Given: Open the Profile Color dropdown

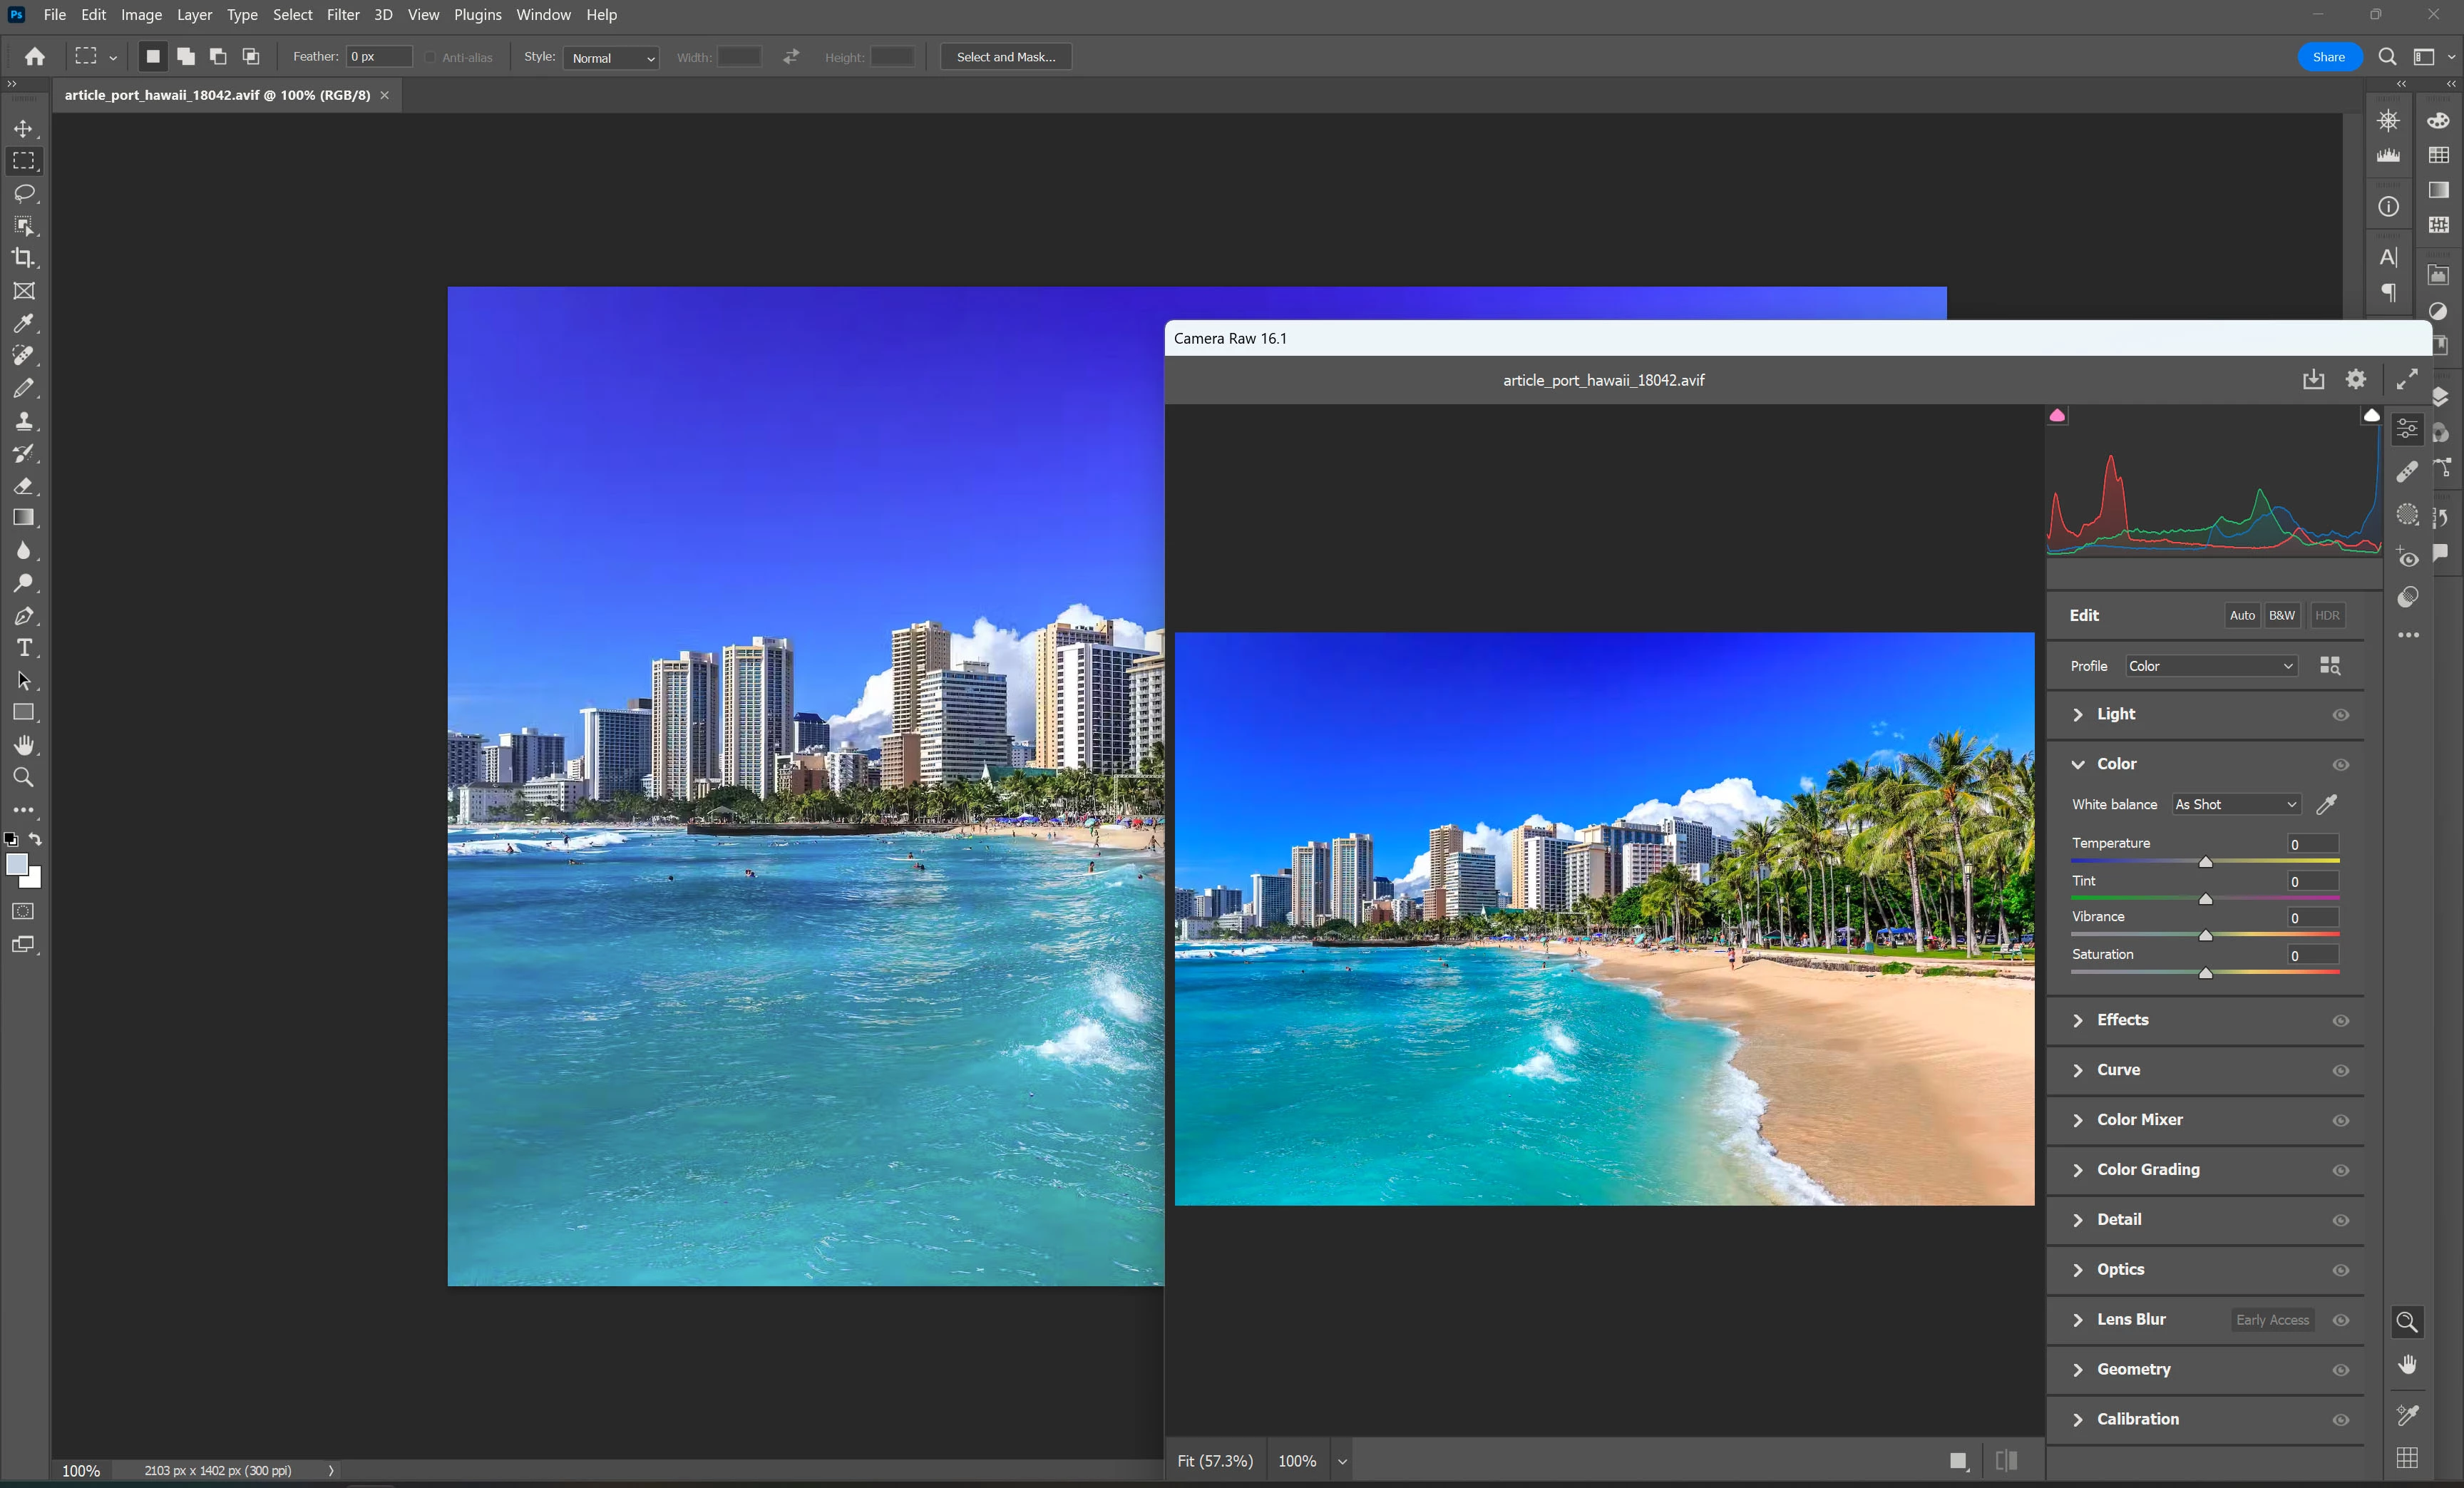Looking at the screenshot, I should tap(2210, 666).
